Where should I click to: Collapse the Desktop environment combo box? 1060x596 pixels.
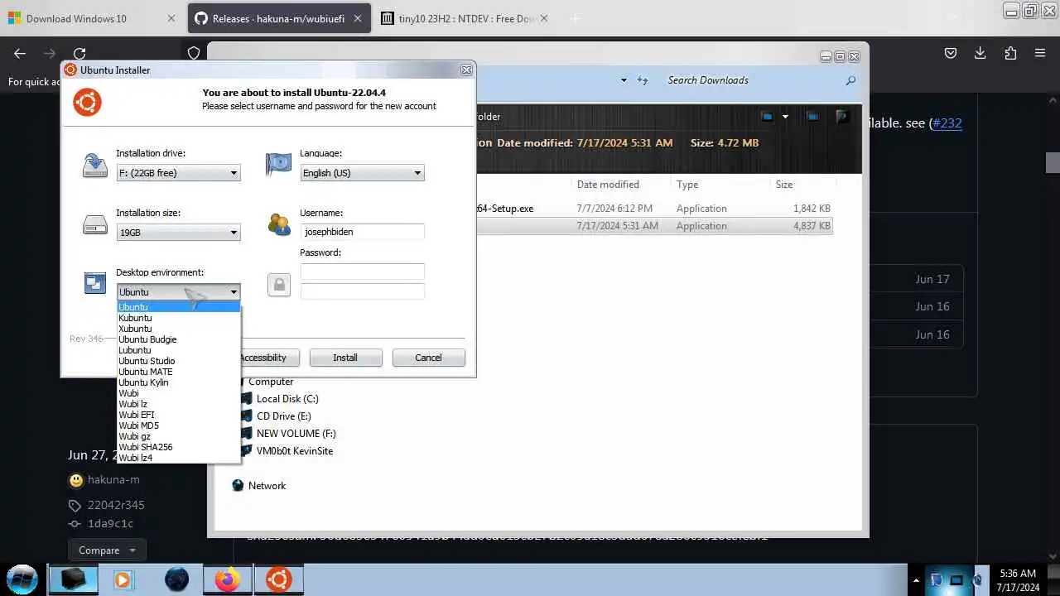point(178,292)
